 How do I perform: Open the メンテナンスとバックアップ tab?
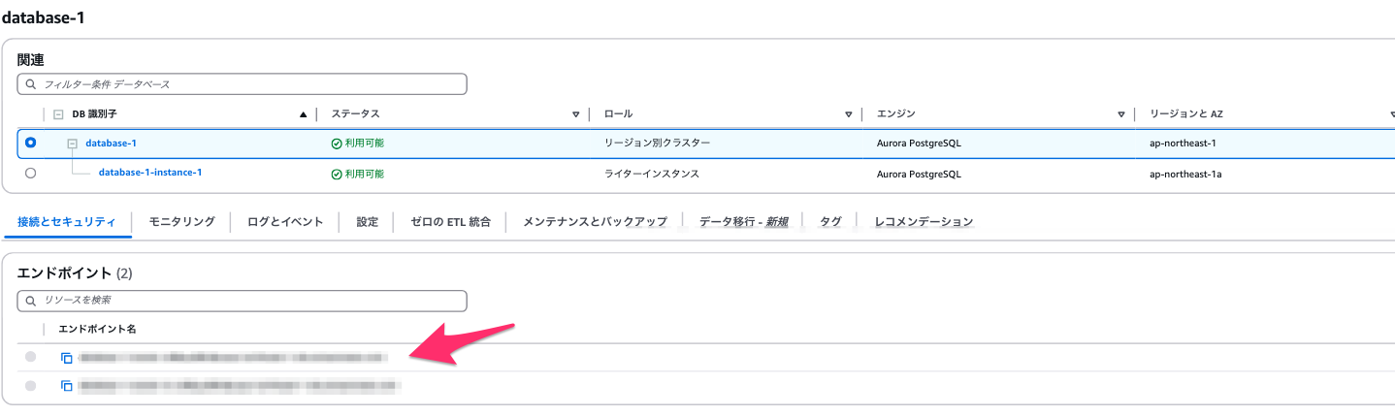(x=595, y=221)
